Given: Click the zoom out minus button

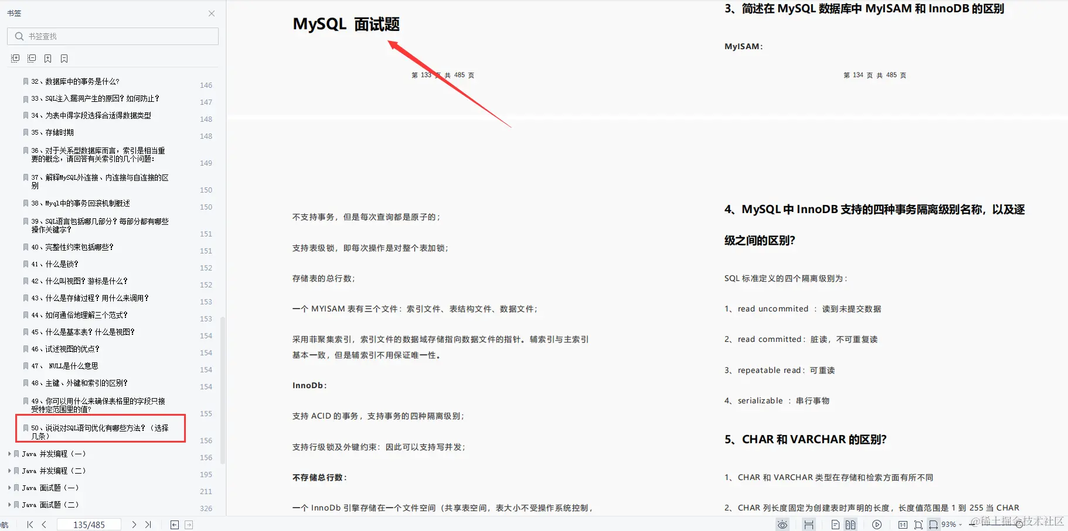Looking at the screenshot, I should [x=973, y=525].
